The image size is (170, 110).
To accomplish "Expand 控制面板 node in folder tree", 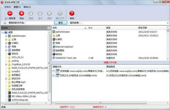I will pyautogui.click(x=6, y=50).
